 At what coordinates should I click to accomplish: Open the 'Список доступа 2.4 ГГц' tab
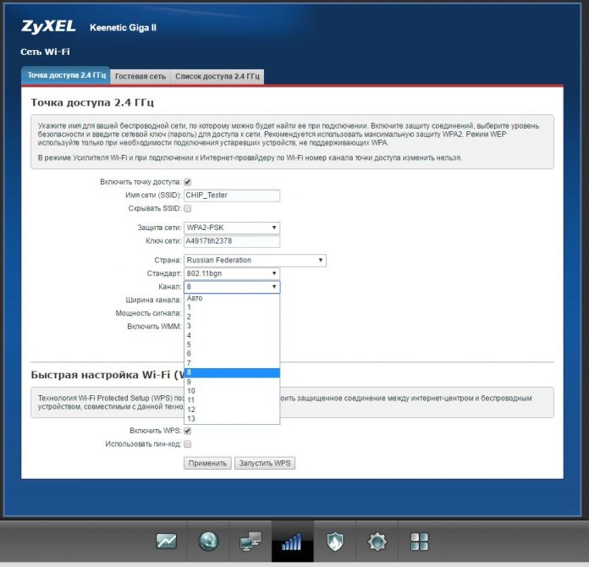coord(217,76)
